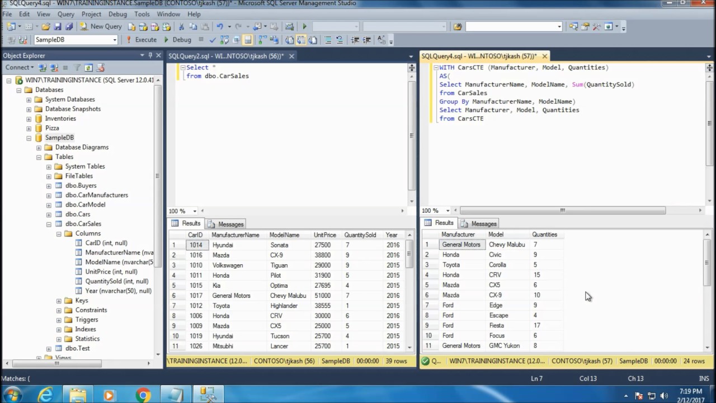Toggle the highlighted Query Options icon

(x=247, y=40)
